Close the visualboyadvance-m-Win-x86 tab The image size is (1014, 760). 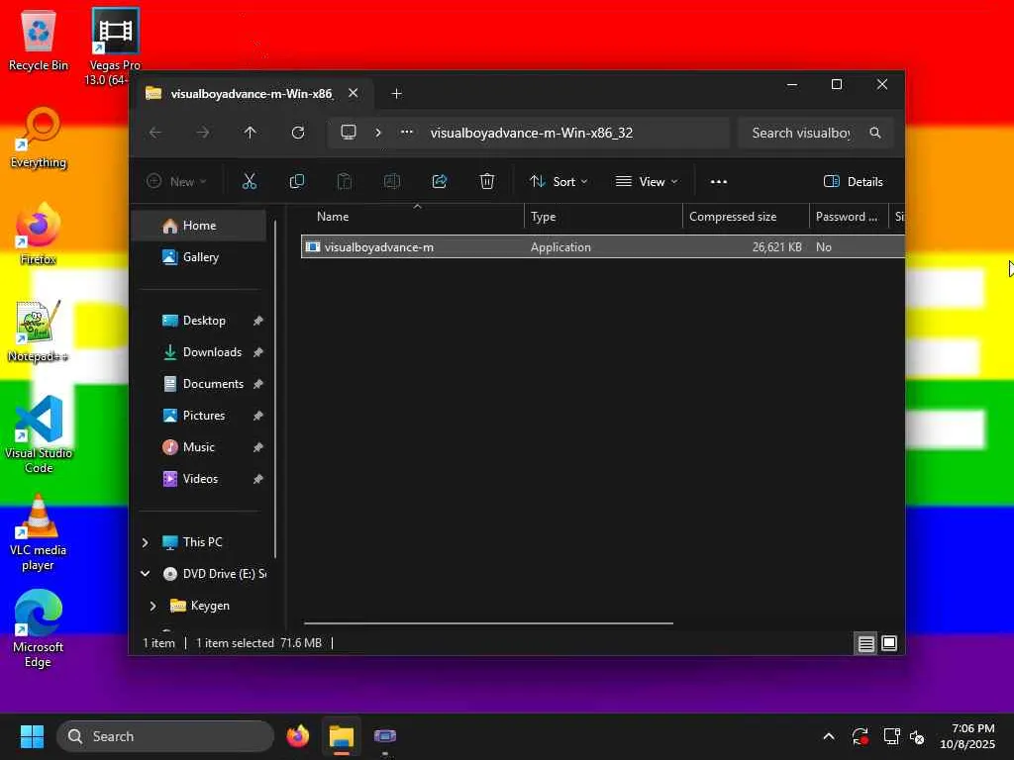click(x=354, y=93)
